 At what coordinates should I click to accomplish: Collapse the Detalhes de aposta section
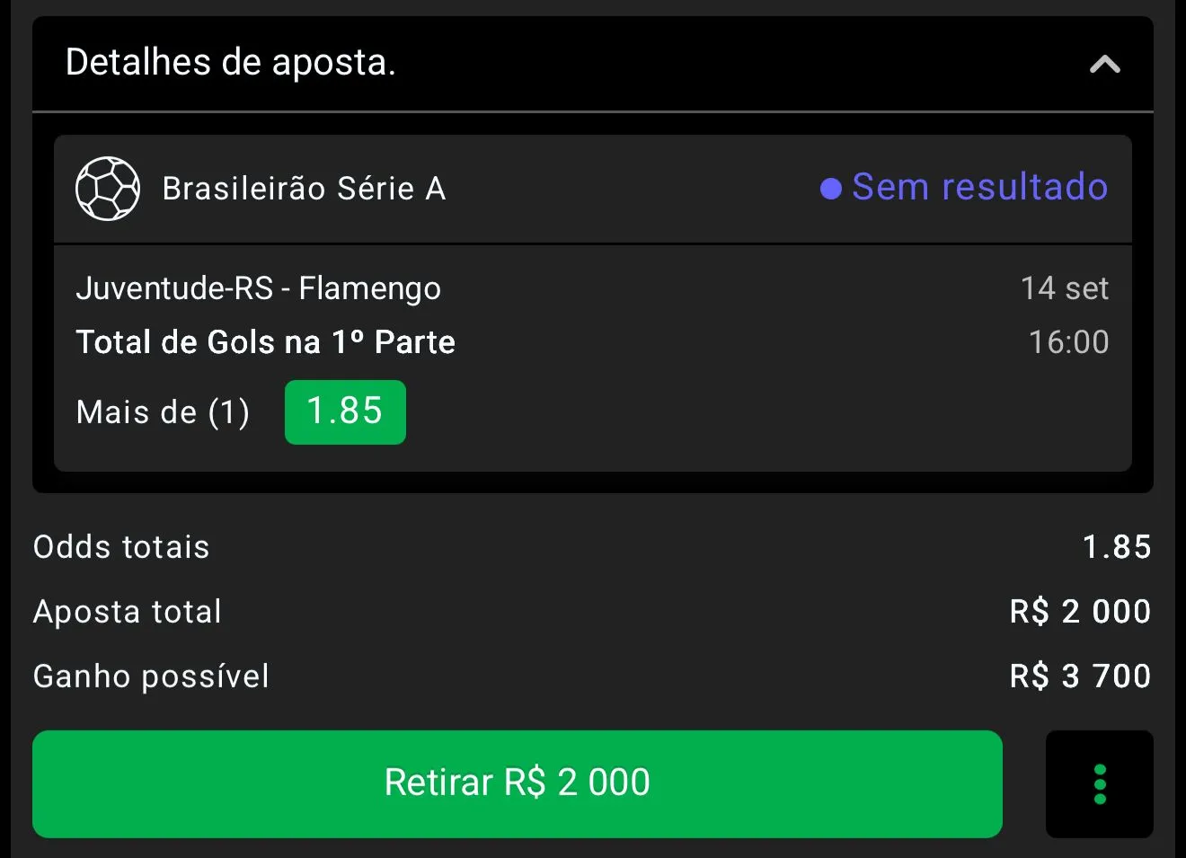[x=1104, y=64]
